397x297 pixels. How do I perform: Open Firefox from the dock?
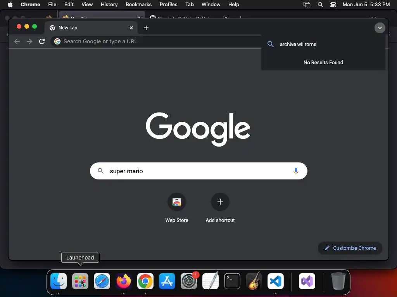124,281
